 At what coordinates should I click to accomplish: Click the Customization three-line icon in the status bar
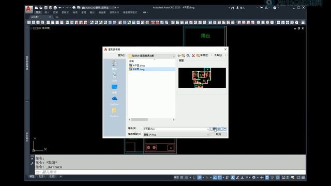pyautogui.click(x=304, y=178)
